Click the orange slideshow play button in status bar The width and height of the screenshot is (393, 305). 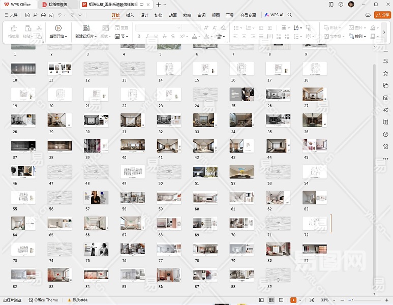pos(293,300)
